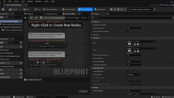Open the debug object selection dropdown

[141, 10]
